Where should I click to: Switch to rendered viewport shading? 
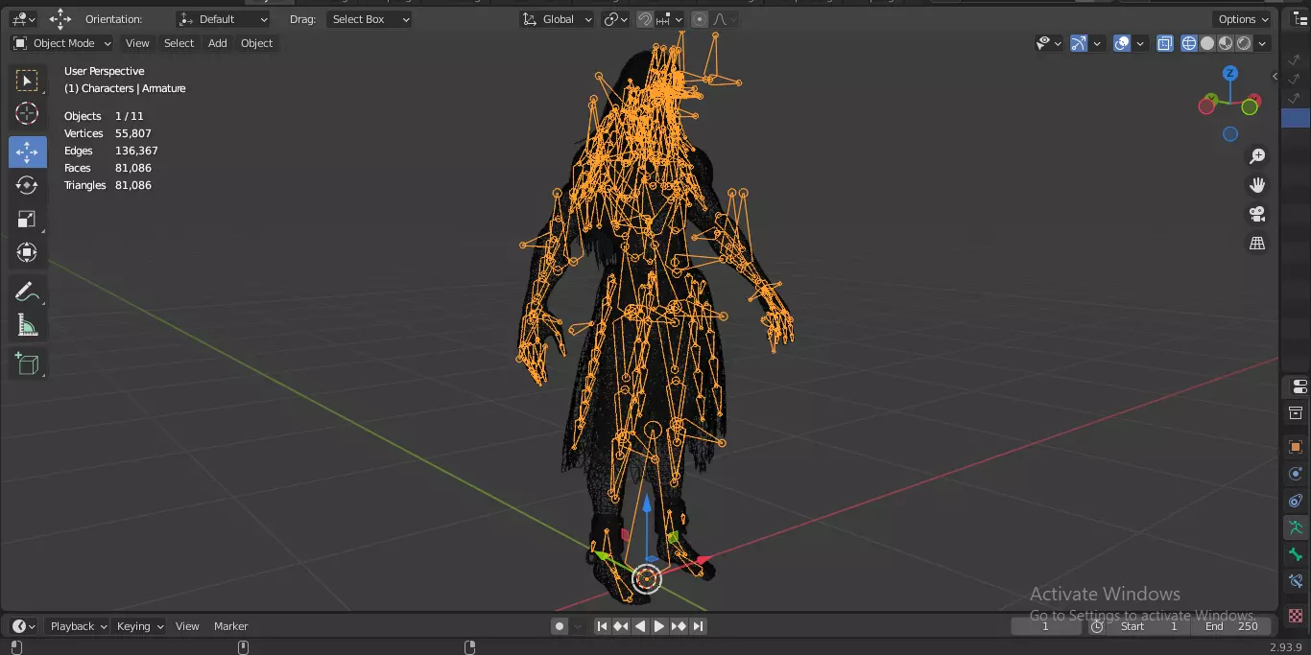(x=1244, y=43)
